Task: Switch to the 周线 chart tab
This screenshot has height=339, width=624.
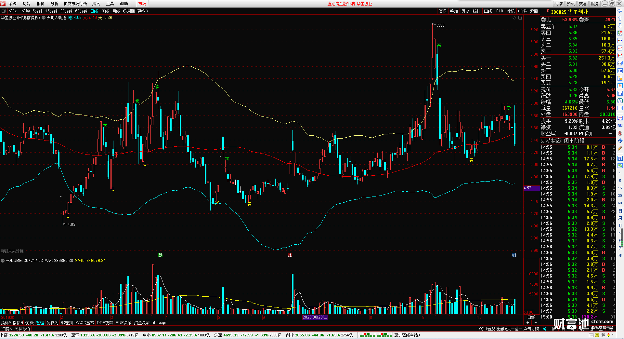Action: tap(105, 11)
